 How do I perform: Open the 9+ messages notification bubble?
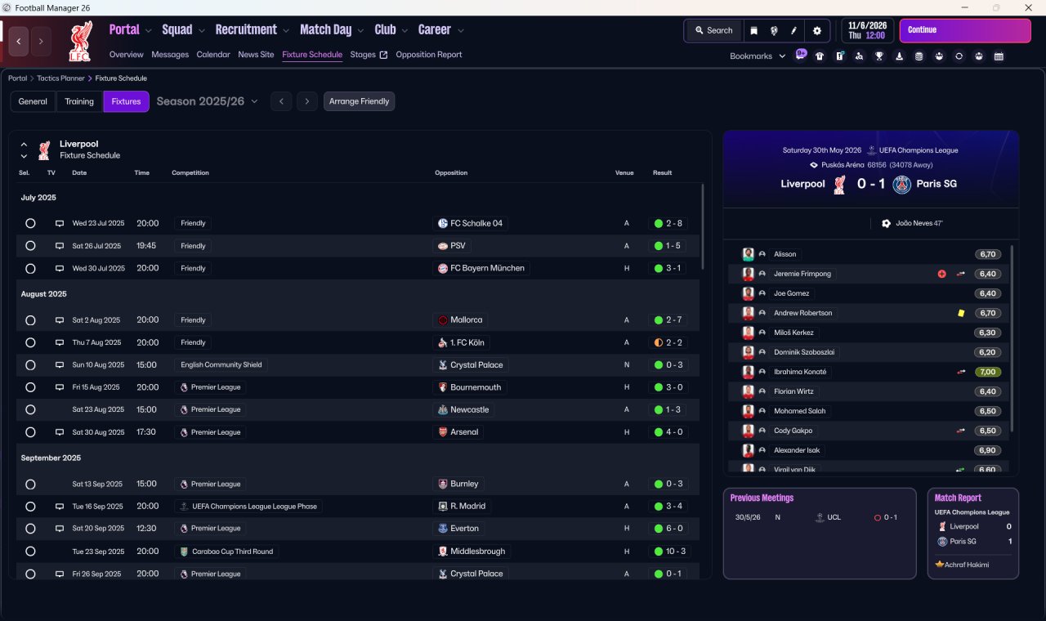801,56
